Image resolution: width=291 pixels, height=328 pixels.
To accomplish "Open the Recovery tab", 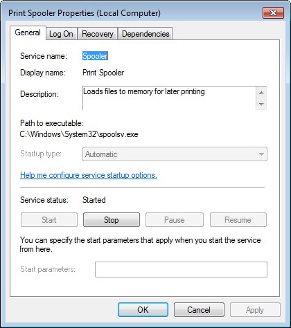I will pyautogui.click(x=98, y=34).
